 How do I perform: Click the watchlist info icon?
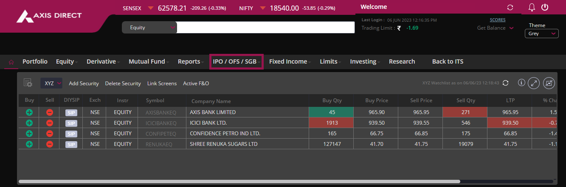pyautogui.click(x=522, y=83)
